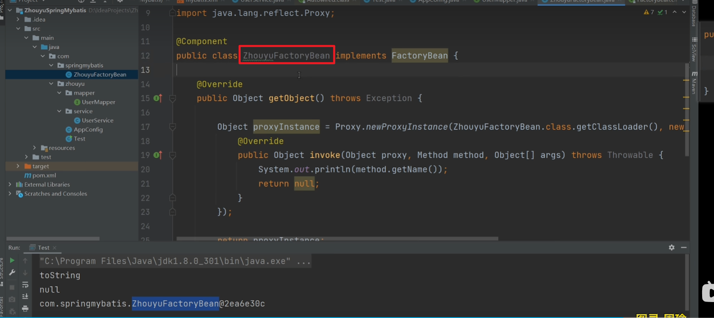Go to next highlighted error arrow
The height and width of the screenshot is (318, 714).
point(684,12)
